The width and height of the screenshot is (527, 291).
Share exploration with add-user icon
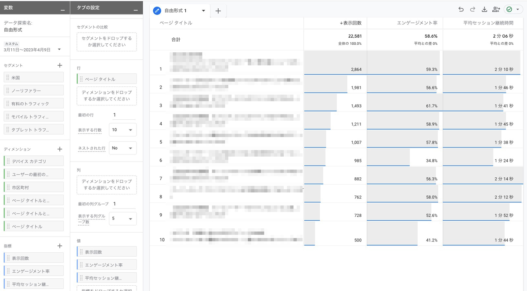pyautogui.click(x=496, y=9)
